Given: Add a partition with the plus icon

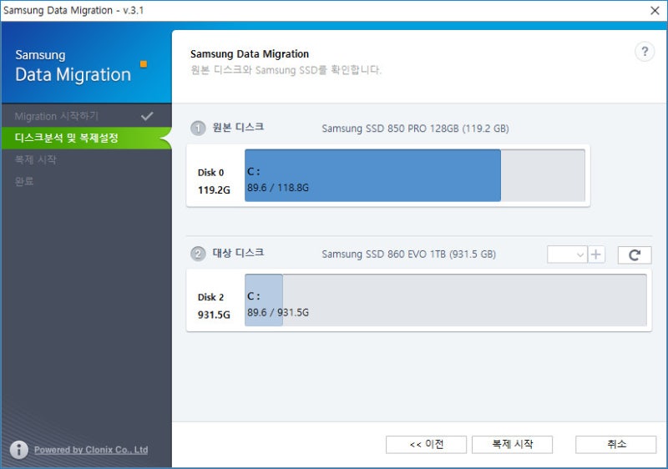Looking at the screenshot, I should pyautogui.click(x=596, y=255).
